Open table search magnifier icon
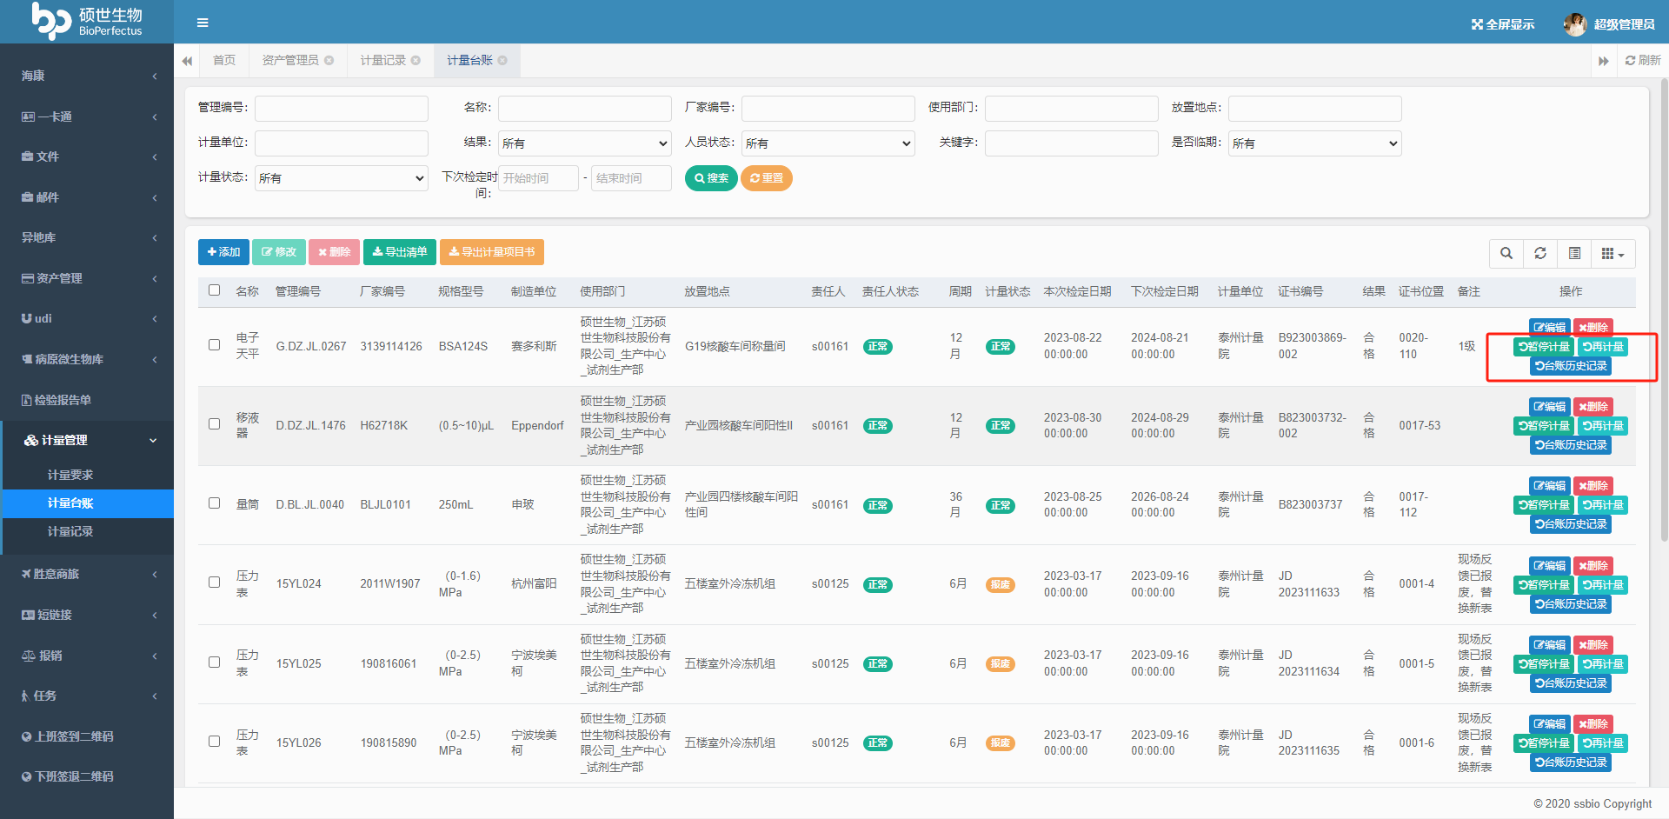1669x819 pixels. [x=1506, y=253]
